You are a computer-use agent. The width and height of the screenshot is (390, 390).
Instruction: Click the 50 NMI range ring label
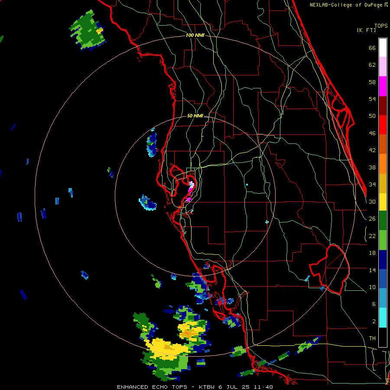click(x=195, y=116)
